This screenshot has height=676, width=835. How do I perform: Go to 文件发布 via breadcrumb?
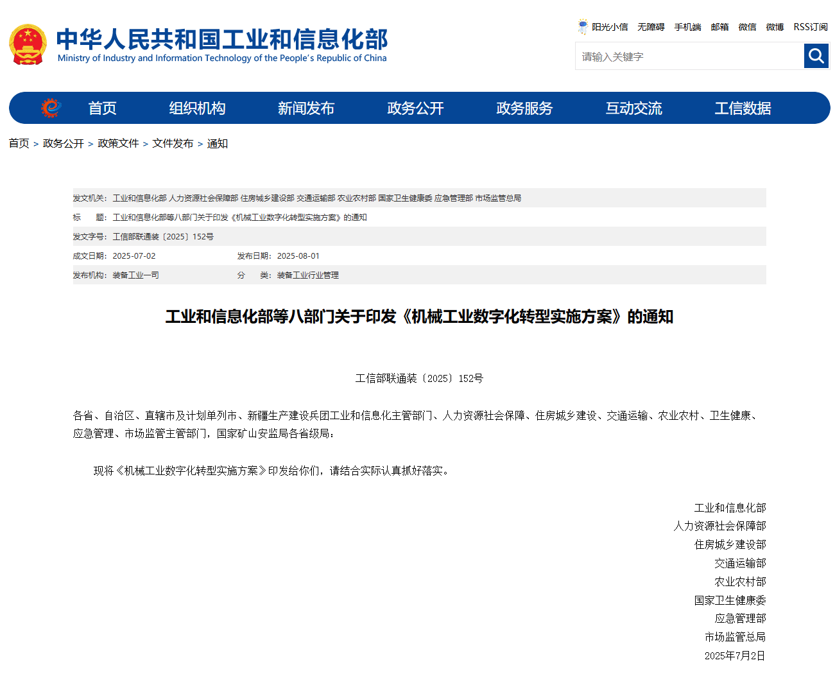tap(173, 143)
